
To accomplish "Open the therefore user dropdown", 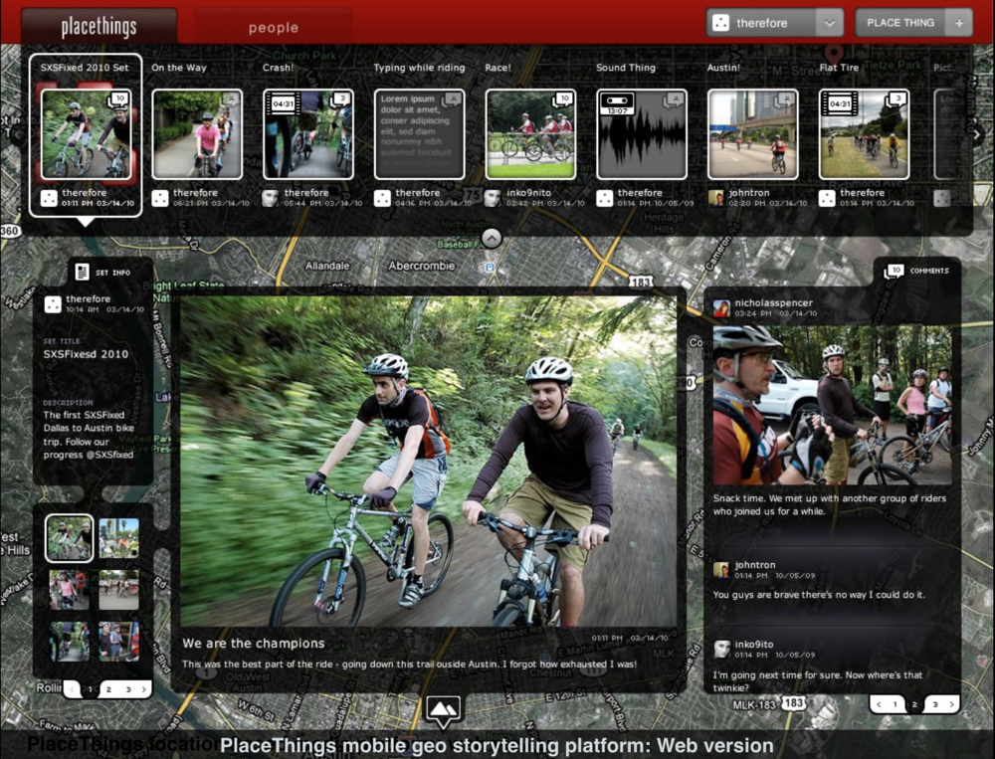I will coord(775,23).
